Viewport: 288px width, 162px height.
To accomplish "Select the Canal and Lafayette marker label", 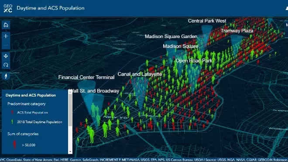I will click(x=140, y=74).
